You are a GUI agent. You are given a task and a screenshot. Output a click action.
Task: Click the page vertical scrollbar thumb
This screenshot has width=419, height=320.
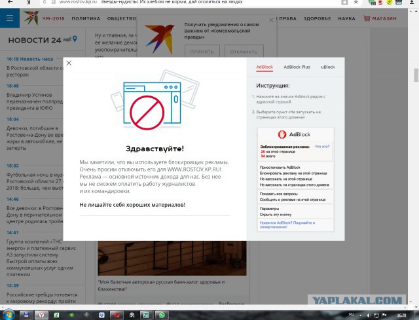point(416,75)
